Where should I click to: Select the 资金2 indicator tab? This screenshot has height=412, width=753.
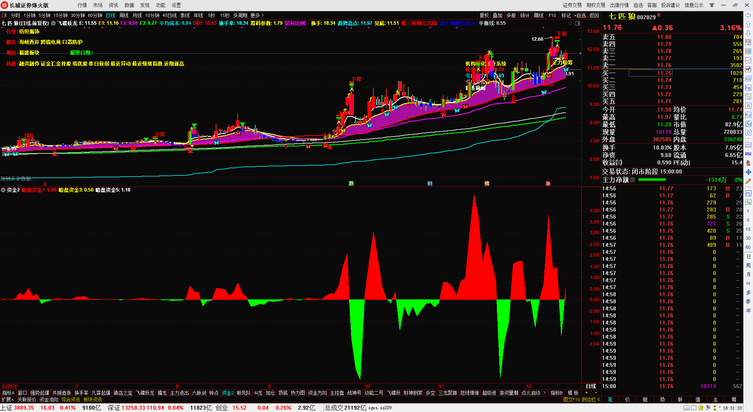228,393
